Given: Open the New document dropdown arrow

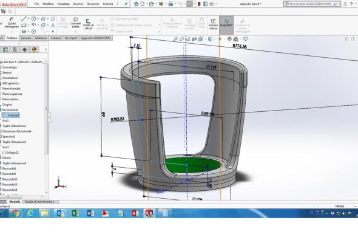Looking at the screenshot, I should (x=146, y=4).
